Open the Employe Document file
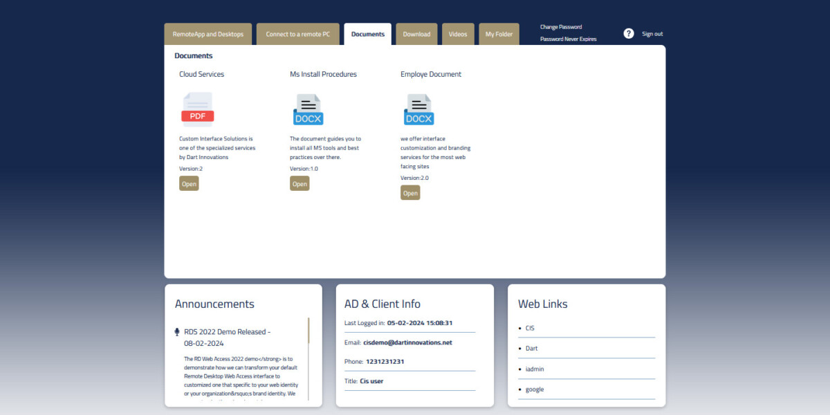The image size is (830, 415). coord(410,193)
